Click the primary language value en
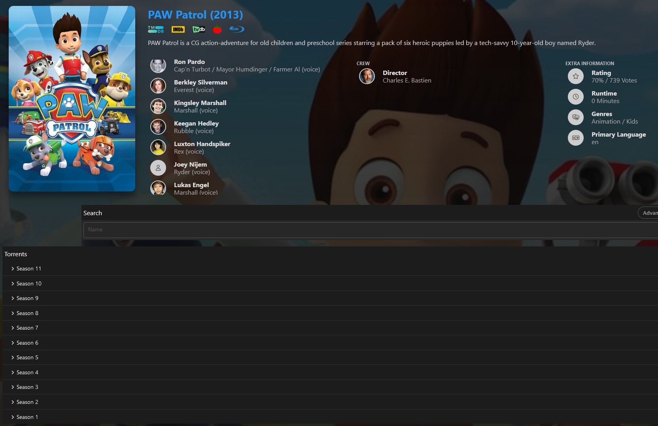Screen dimensions: 658x426 pyautogui.click(x=595, y=142)
